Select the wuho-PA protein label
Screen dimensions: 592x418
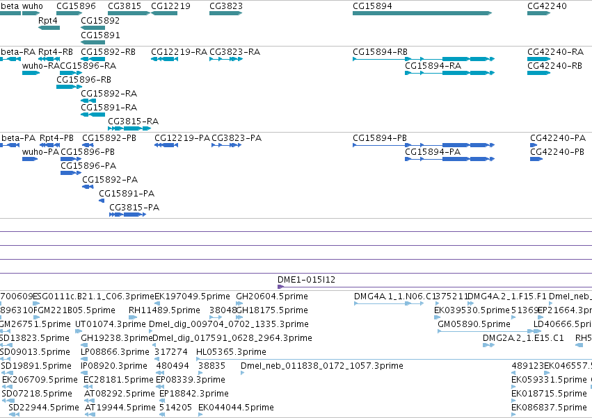41,152
